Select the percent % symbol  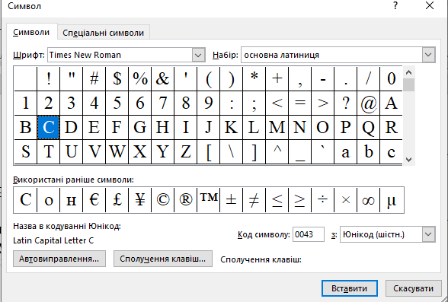point(140,78)
